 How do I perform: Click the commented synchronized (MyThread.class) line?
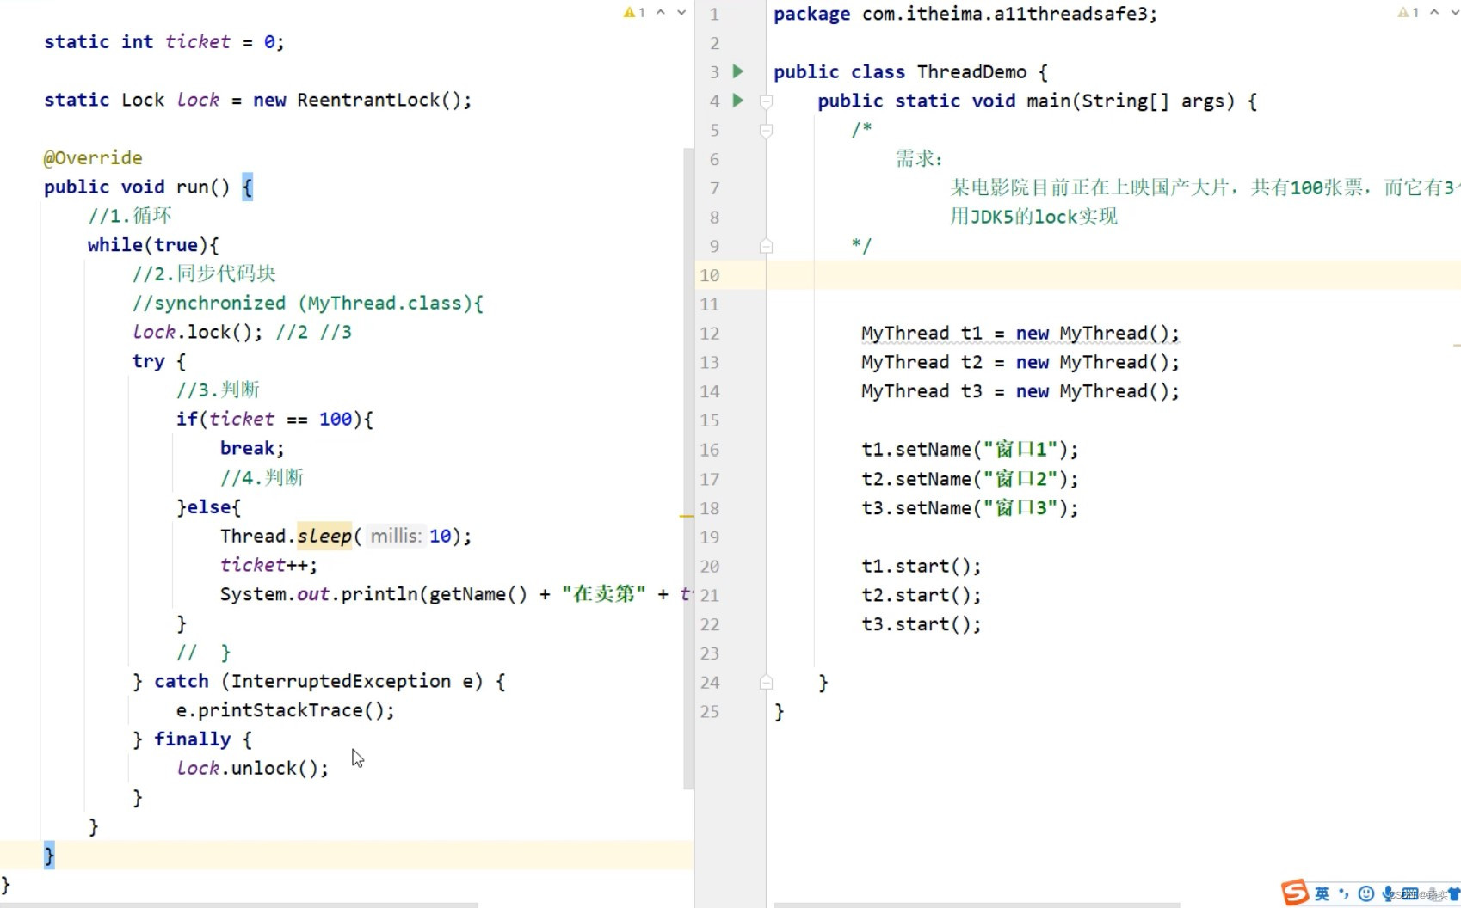308,304
